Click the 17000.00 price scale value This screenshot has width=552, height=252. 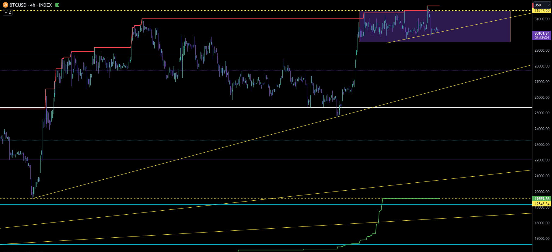click(542, 239)
